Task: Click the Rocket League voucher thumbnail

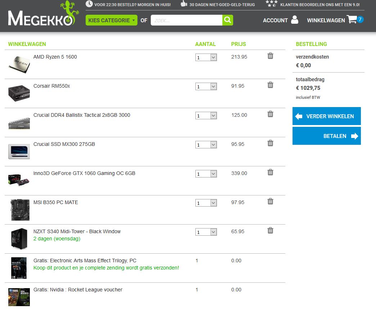Action: [19, 297]
